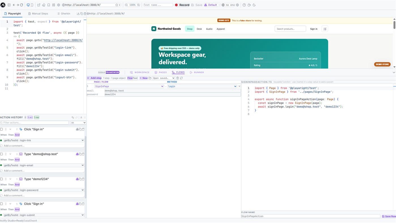Open the getByTestId : login-link locator dropdown
Image resolution: width=396 pixels, height=223 pixels.
click(44, 140)
